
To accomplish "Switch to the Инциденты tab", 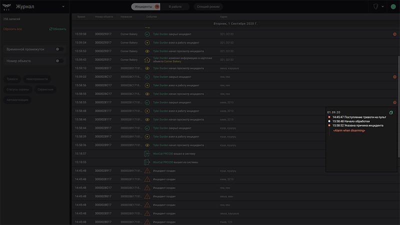I will (x=145, y=6).
